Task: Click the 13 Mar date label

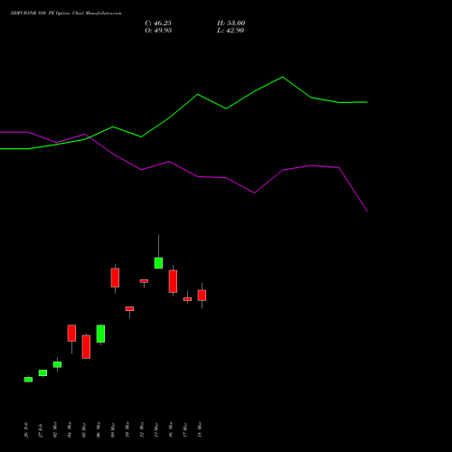Action: (x=156, y=429)
